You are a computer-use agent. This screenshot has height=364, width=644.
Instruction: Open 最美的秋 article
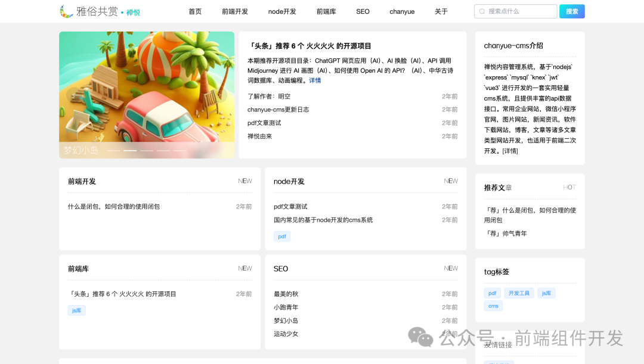point(286,294)
